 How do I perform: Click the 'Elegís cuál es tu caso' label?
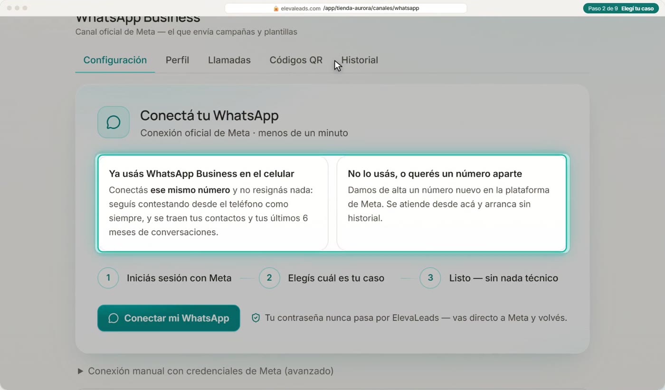point(336,278)
